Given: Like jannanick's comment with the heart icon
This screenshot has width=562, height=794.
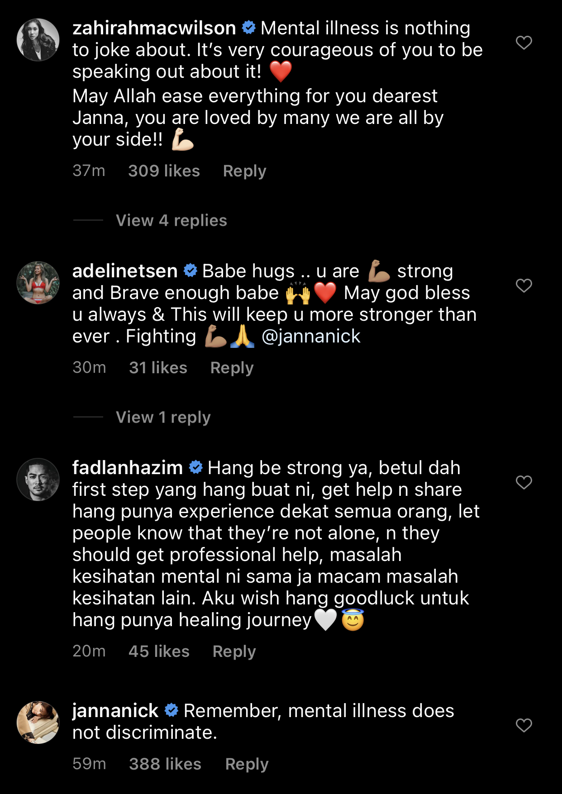Looking at the screenshot, I should coord(524,725).
